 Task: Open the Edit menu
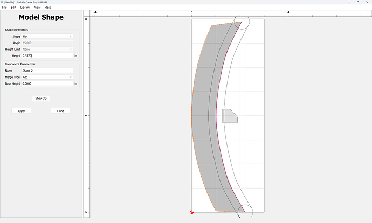pyautogui.click(x=13, y=8)
